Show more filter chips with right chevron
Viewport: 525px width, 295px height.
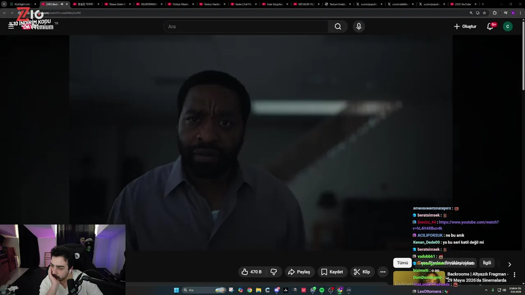[x=509, y=264]
